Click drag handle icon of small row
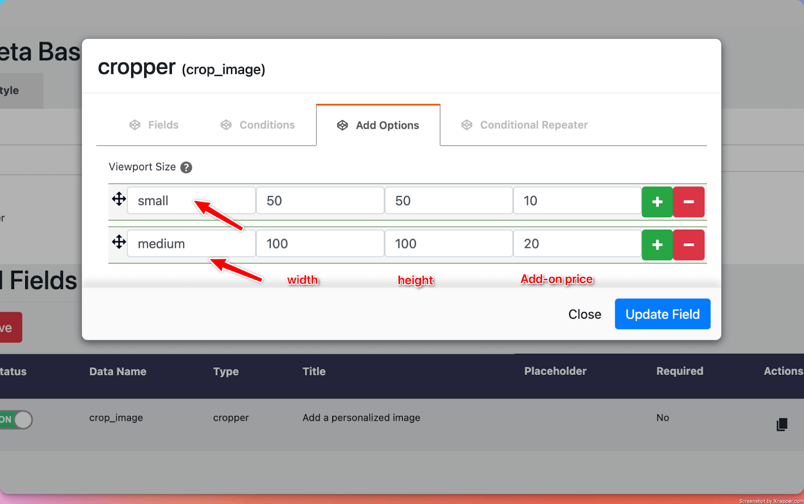The width and height of the screenshot is (804, 504). pyautogui.click(x=119, y=199)
